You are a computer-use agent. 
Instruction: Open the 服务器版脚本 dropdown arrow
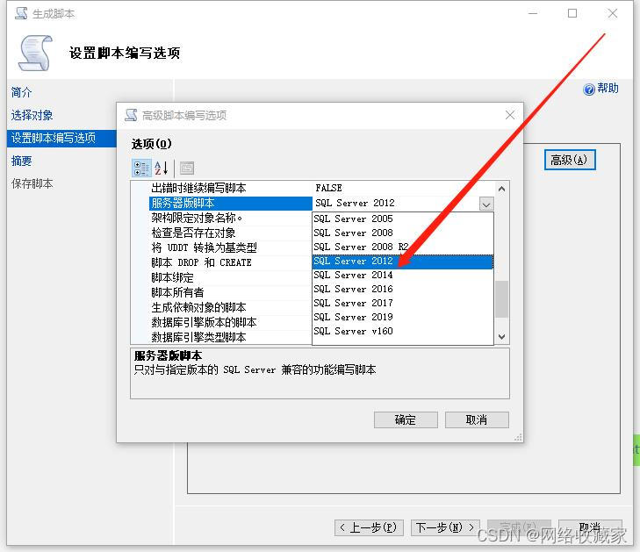(485, 204)
